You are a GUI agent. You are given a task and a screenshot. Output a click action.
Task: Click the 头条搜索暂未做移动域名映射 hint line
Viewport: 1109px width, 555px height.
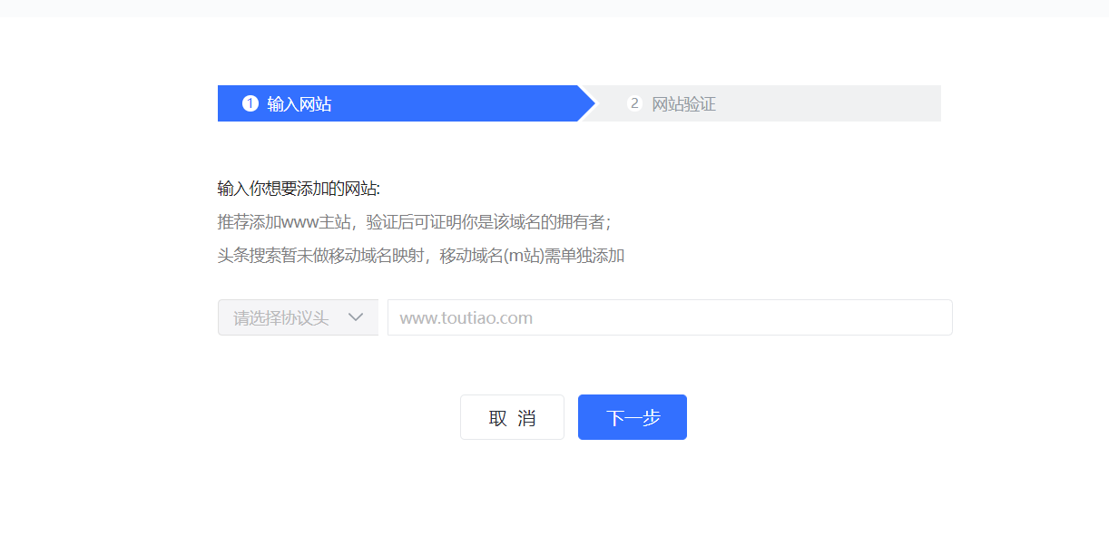(322, 256)
